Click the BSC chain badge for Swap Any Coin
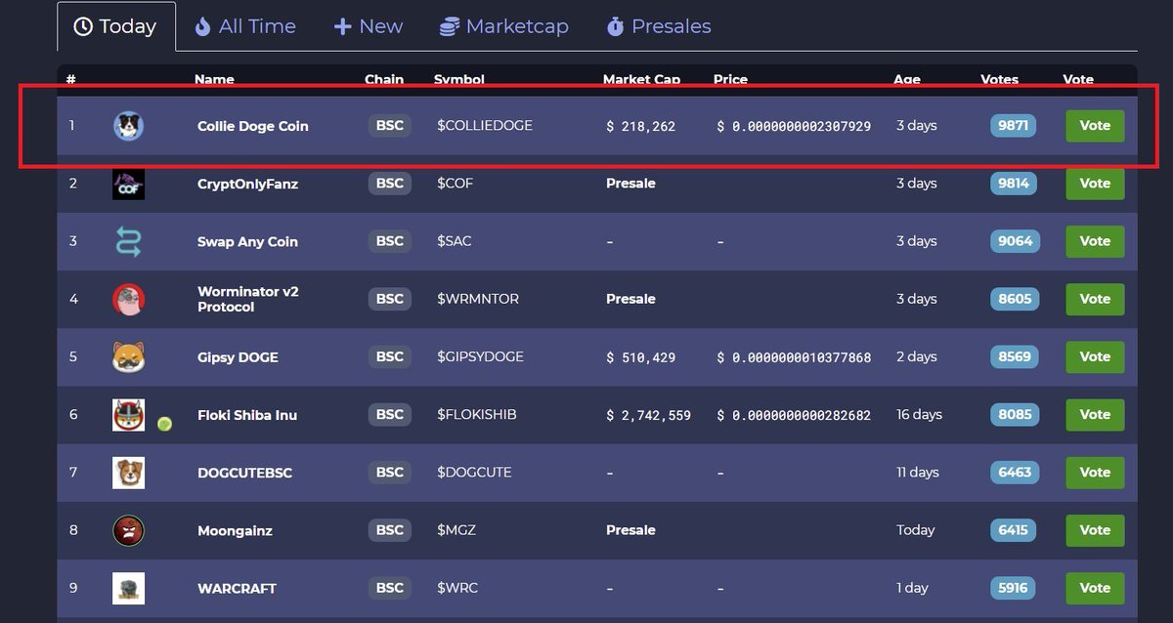 click(x=390, y=241)
